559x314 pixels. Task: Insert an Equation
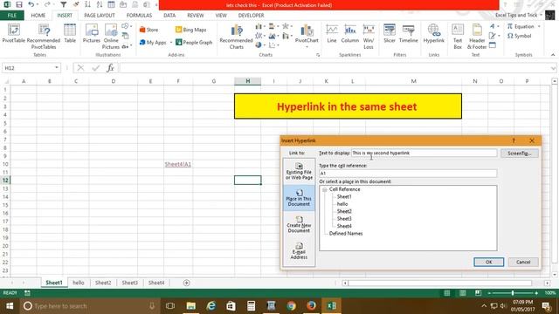[x=521, y=27]
